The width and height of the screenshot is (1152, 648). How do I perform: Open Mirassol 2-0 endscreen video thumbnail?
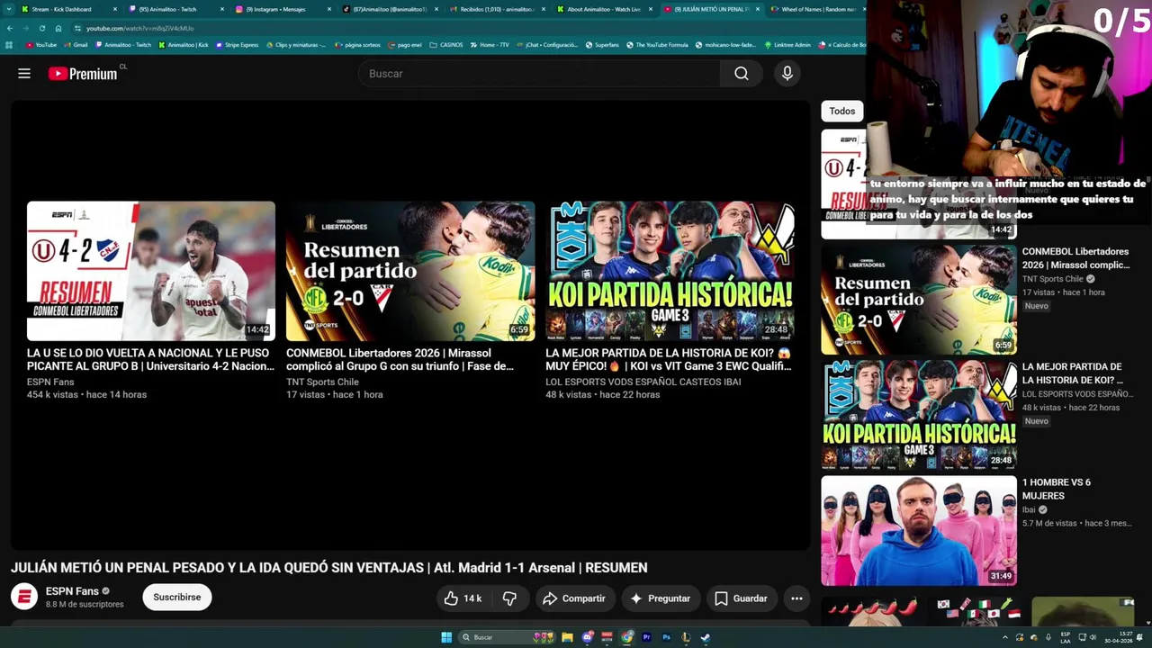(410, 271)
